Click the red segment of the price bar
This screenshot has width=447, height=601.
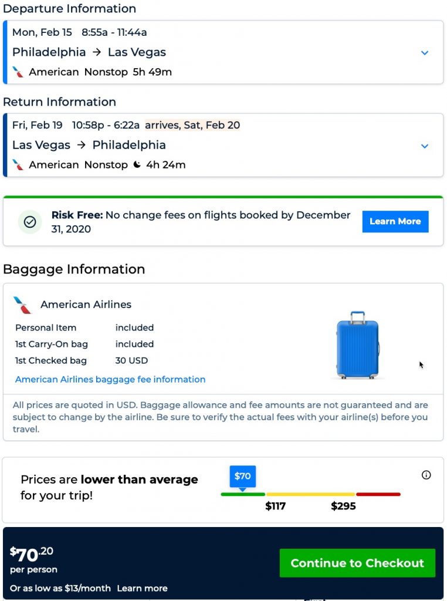[378, 494]
